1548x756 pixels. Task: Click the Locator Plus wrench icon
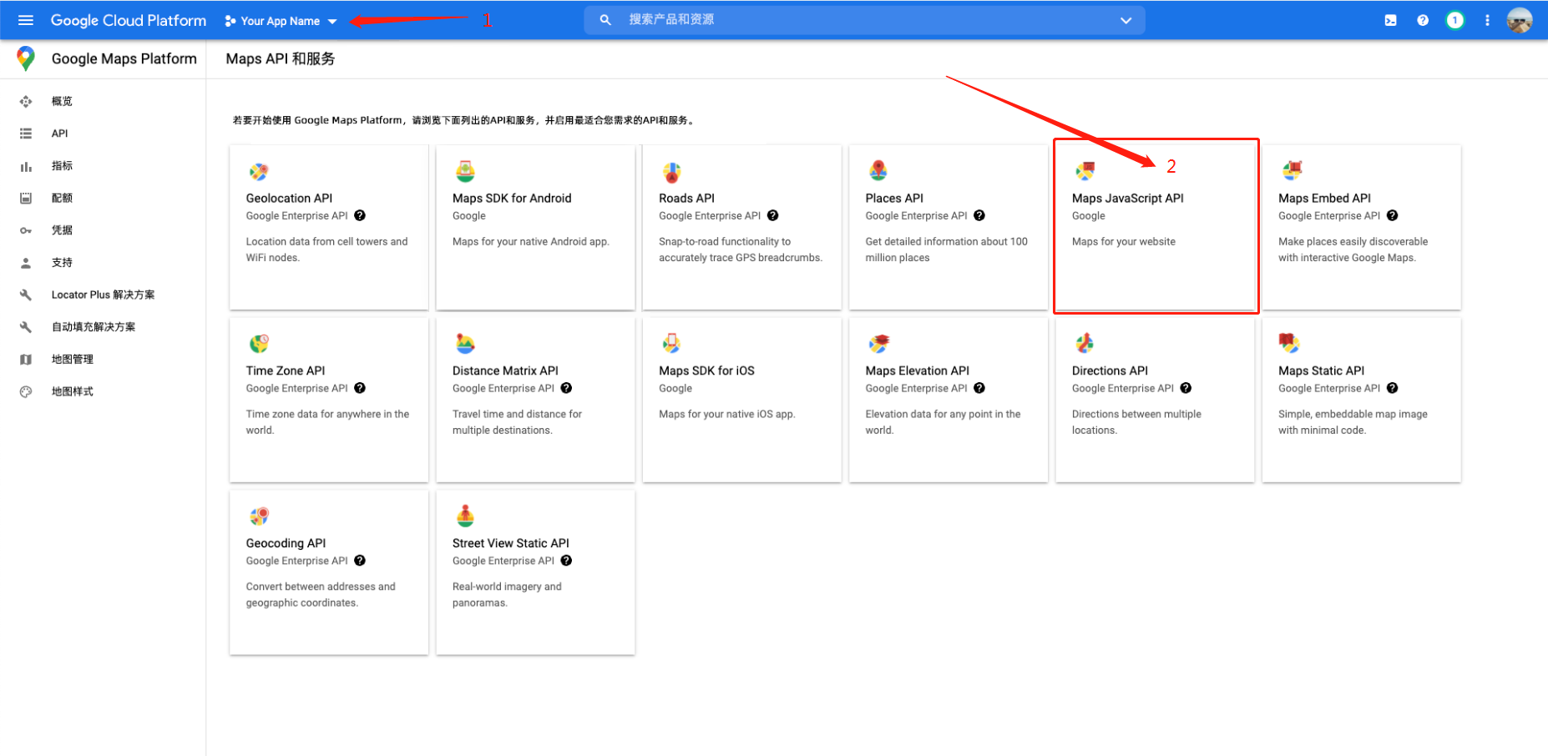click(x=26, y=295)
